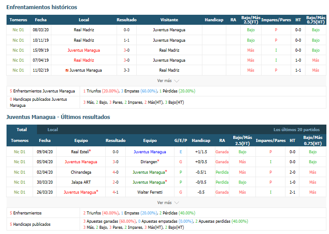Switch to the Local tab
The height and width of the screenshot is (234, 329).
tap(53, 129)
